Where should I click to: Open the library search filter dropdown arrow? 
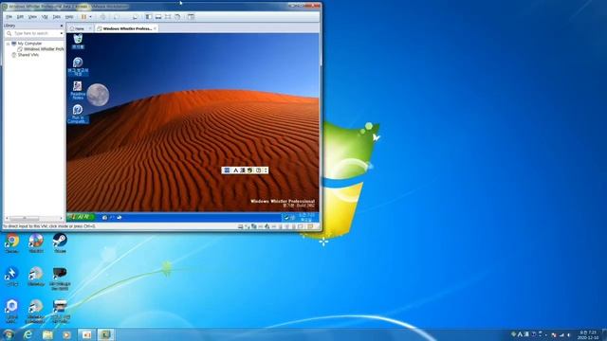coord(61,34)
